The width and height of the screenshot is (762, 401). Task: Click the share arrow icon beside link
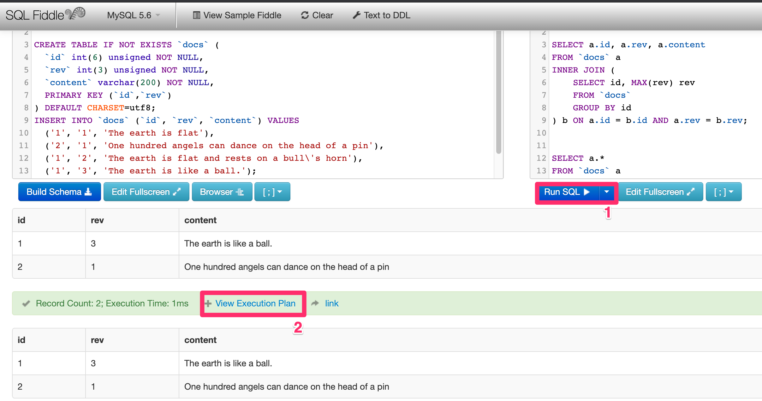(315, 303)
